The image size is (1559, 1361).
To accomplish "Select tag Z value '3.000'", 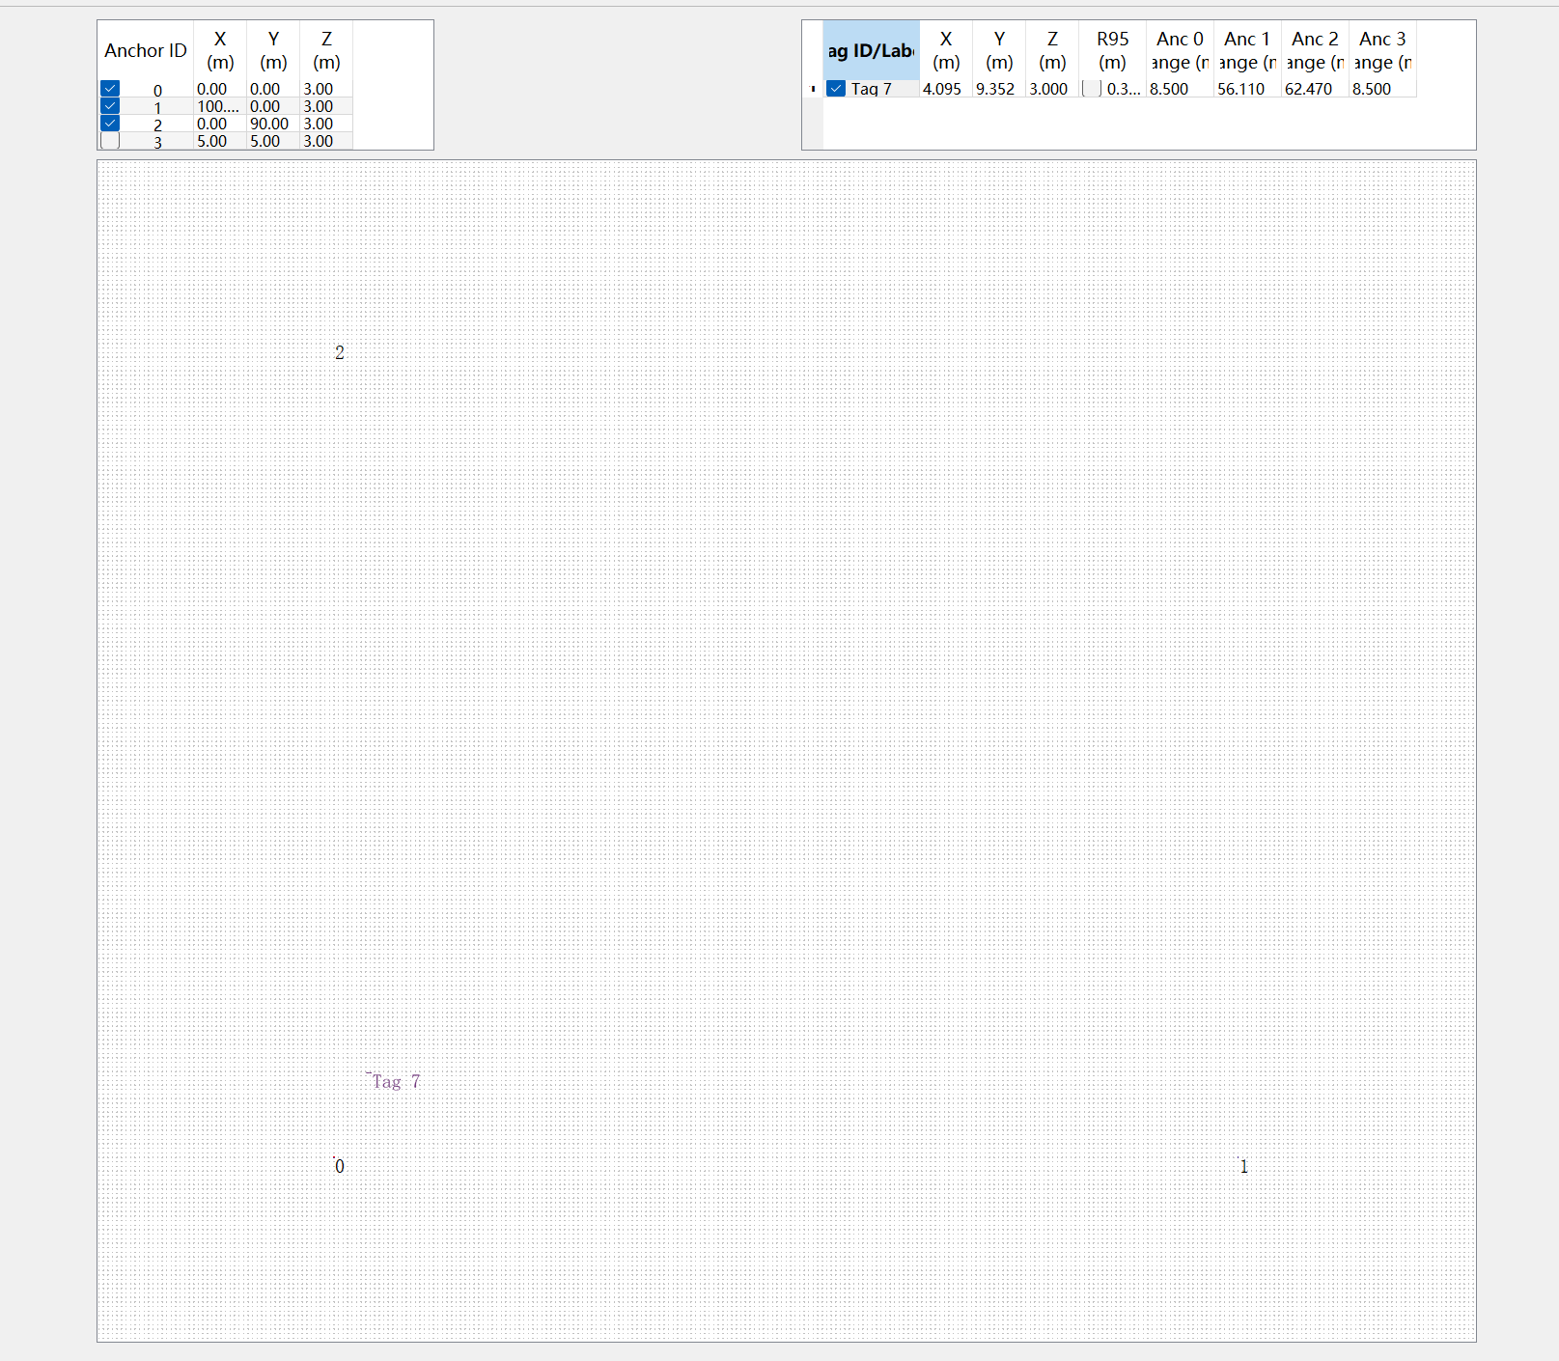I will [1052, 89].
